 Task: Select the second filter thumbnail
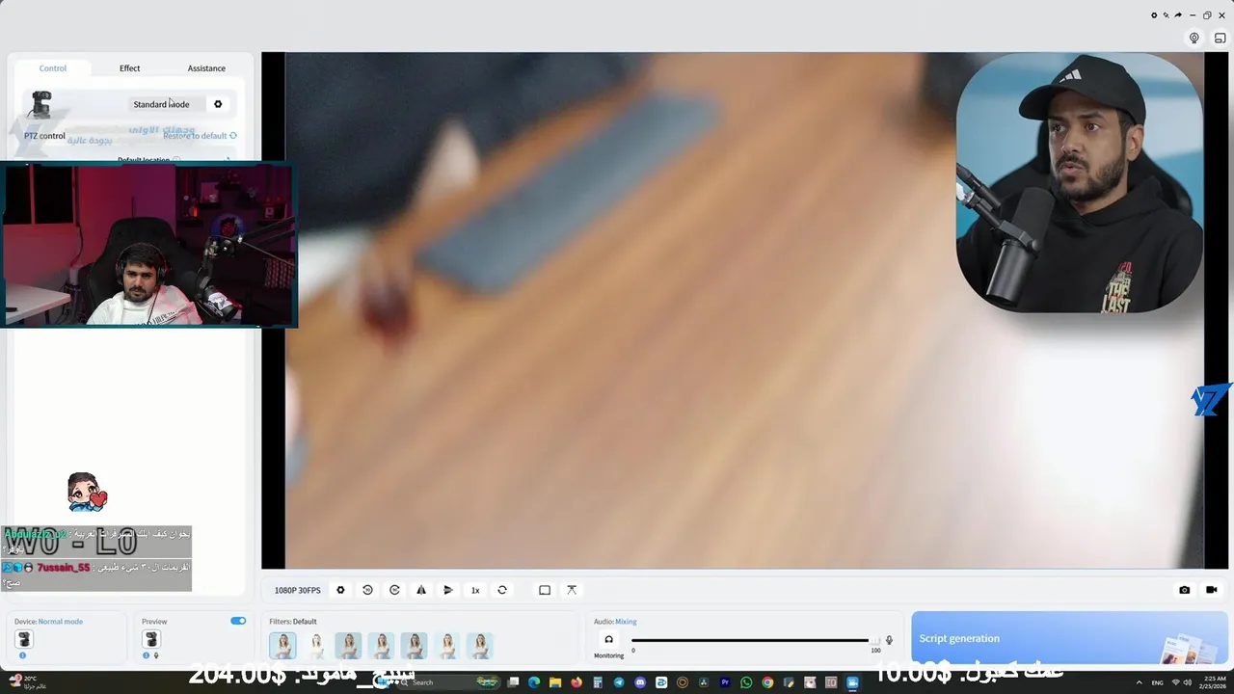(315, 645)
